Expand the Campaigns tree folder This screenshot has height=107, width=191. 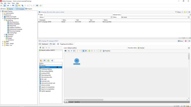5,35
